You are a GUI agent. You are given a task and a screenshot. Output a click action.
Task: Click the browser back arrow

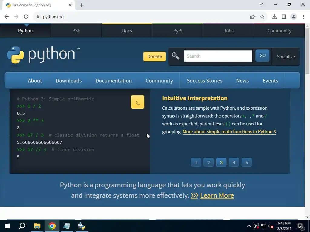click(7, 17)
